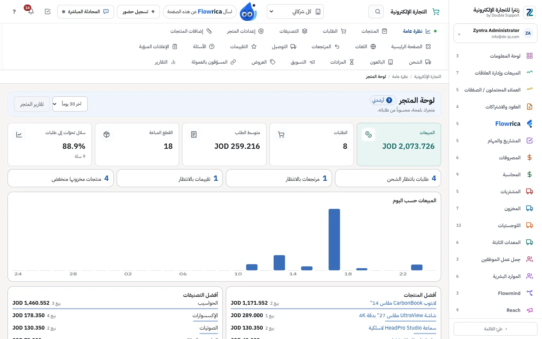Click the tallest bar in المبيعات حسب اليوم chart

pos(334,240)
